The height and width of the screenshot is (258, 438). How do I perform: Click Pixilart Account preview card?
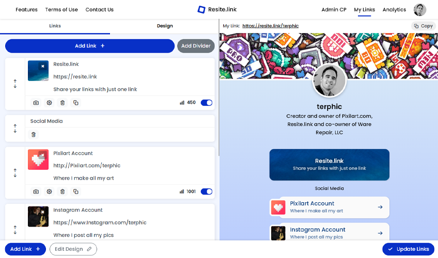click(x=330, y=207)
